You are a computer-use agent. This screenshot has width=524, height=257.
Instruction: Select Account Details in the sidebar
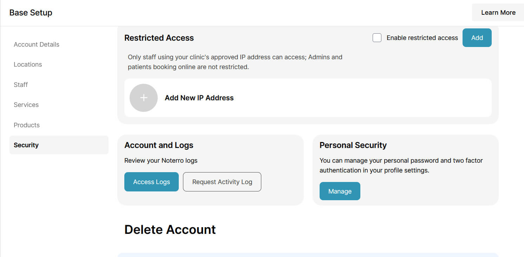click(x=36, y=44)
